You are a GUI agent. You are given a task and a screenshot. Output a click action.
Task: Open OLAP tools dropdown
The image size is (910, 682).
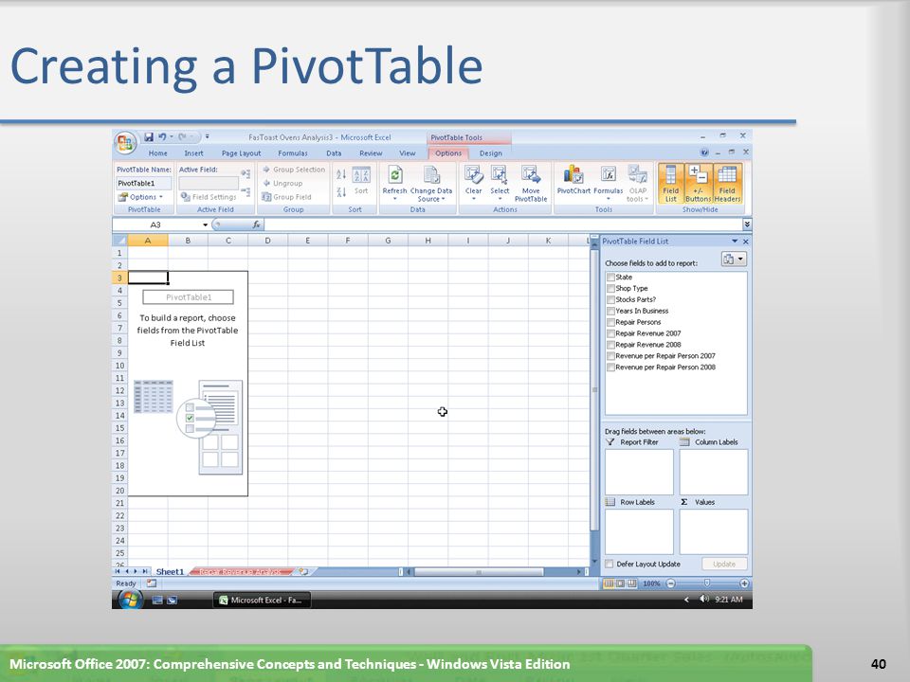click(x=637, y=183)
